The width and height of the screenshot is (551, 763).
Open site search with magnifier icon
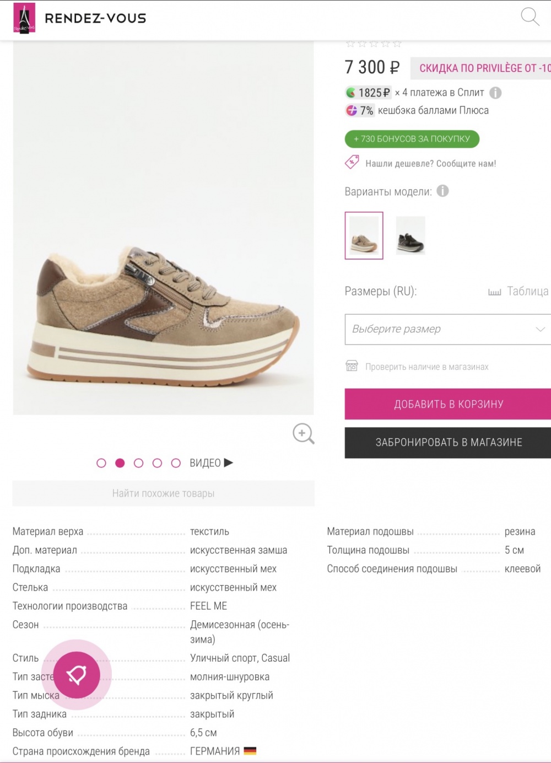coord(530,17)
